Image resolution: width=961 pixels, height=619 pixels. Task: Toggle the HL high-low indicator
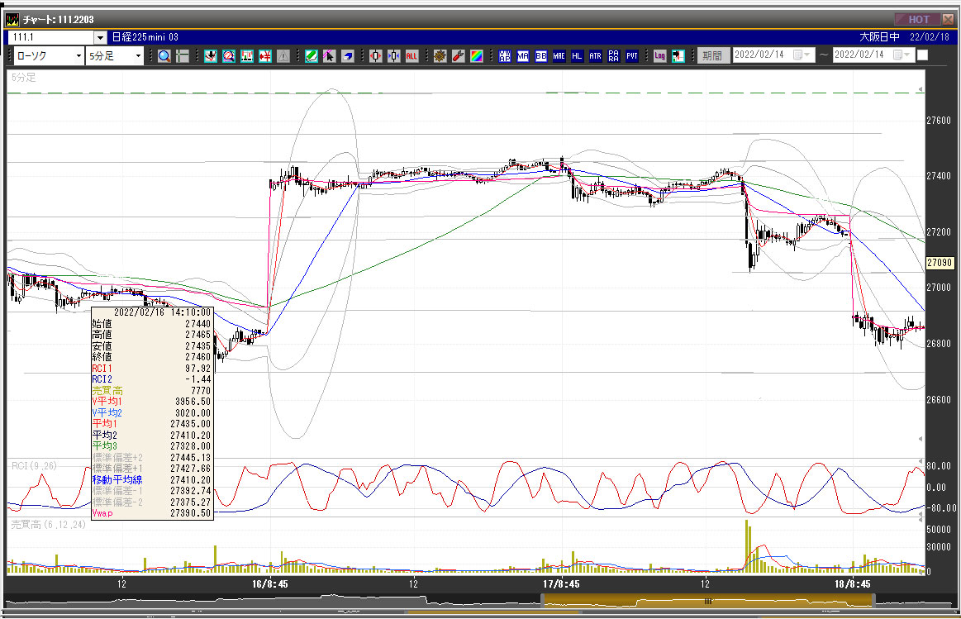[x=577, y=56]
